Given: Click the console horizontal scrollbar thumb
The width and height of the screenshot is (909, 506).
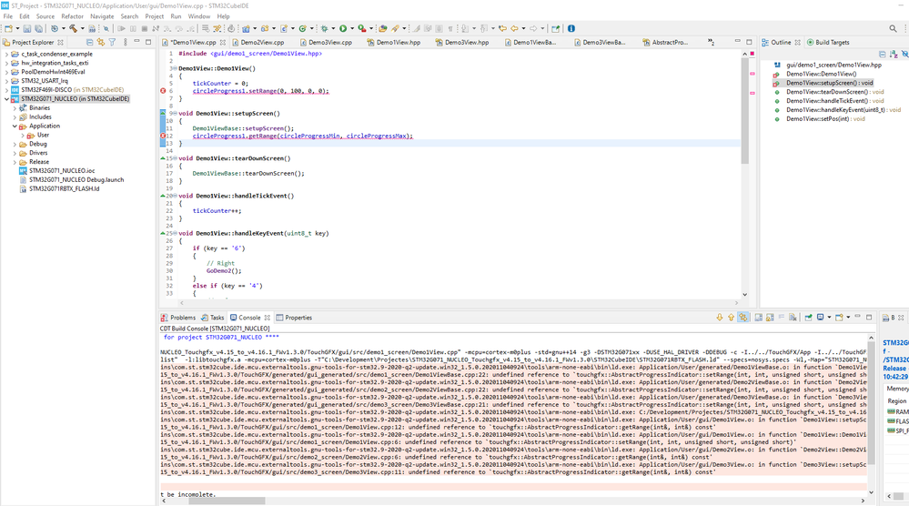Looking at the screenshot, I should coord(227,501).
